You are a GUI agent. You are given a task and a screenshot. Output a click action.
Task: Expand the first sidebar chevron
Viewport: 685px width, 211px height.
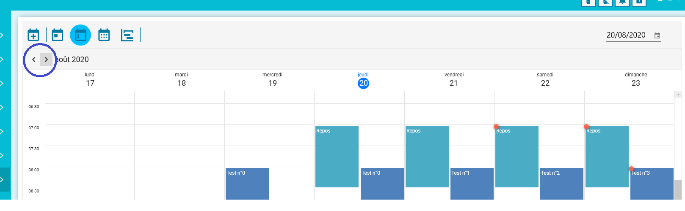point(2,35)
